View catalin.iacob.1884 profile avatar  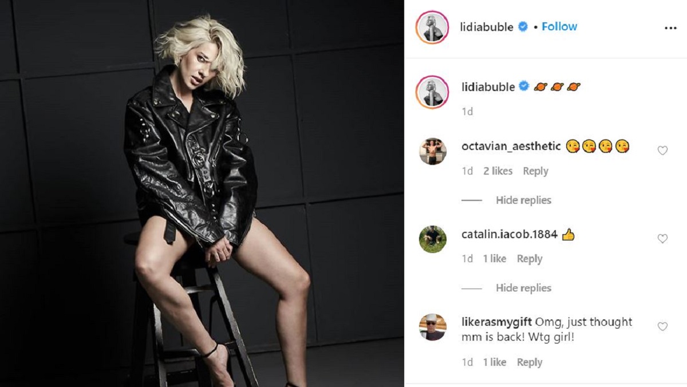point(433,239)
